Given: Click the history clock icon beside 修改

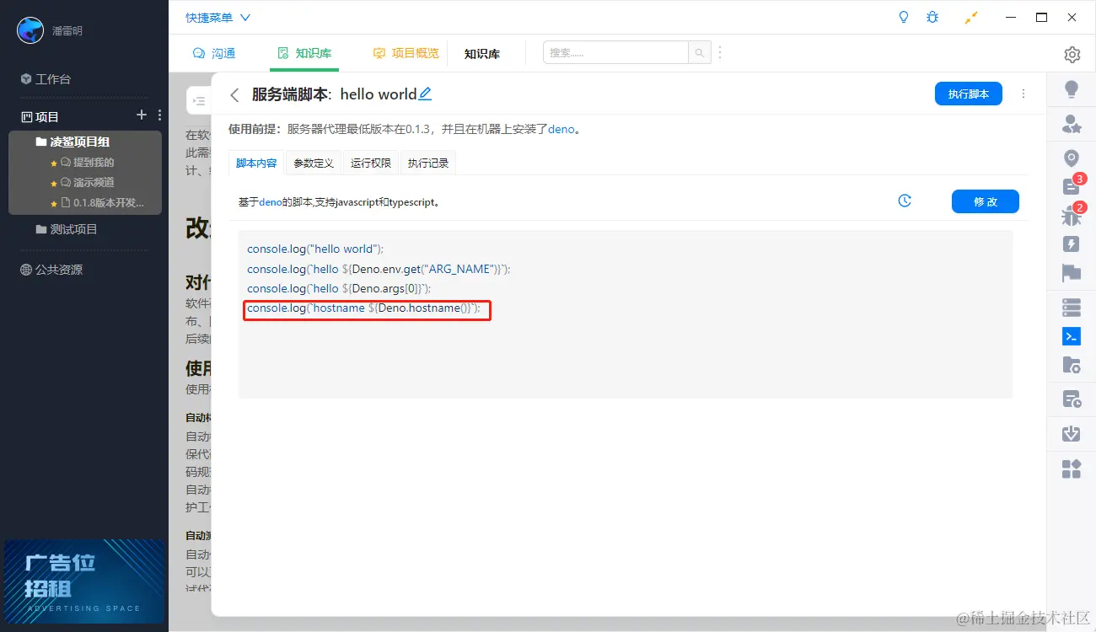Looking at the screenshot, I should (905, 201).
